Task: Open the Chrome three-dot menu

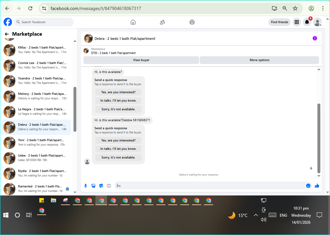Action: point(323,8)
